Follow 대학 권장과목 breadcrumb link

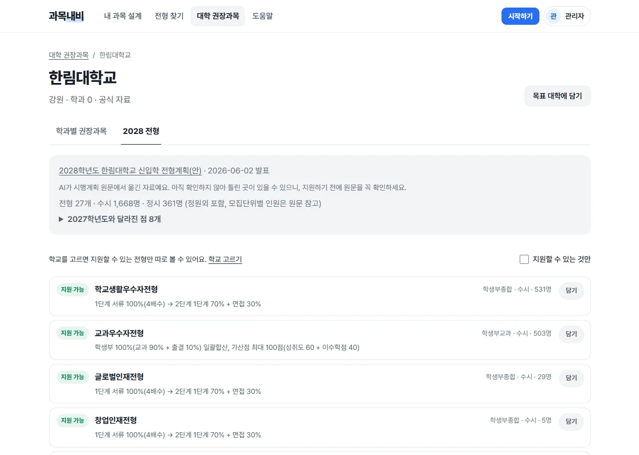69,55
